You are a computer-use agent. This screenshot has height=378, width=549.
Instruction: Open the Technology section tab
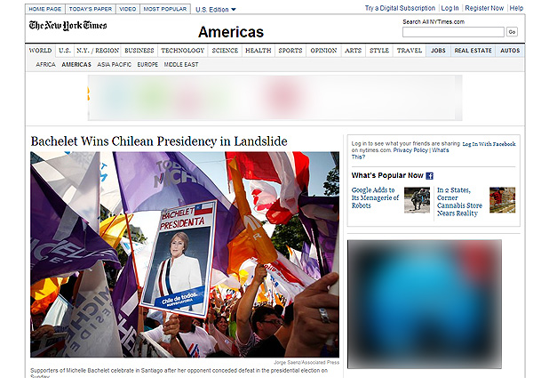[182, 51]
